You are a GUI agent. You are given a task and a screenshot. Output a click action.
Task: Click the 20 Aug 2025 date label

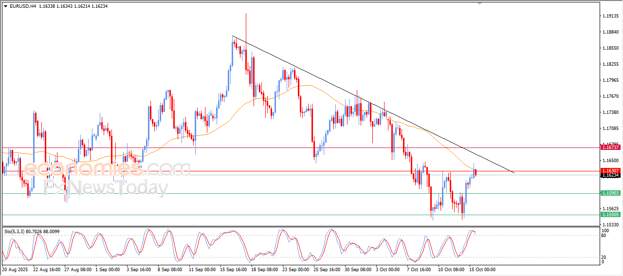click(16, 269)
